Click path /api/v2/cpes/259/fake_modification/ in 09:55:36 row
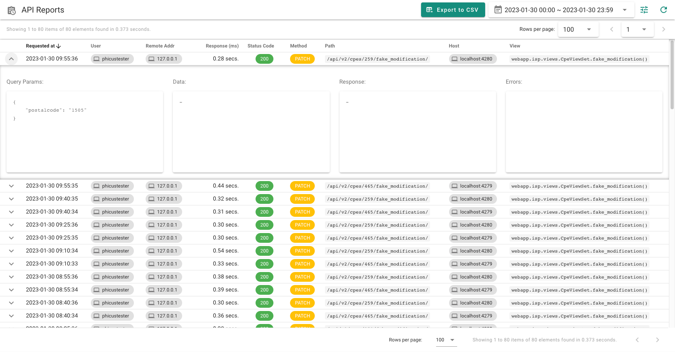 377,59
